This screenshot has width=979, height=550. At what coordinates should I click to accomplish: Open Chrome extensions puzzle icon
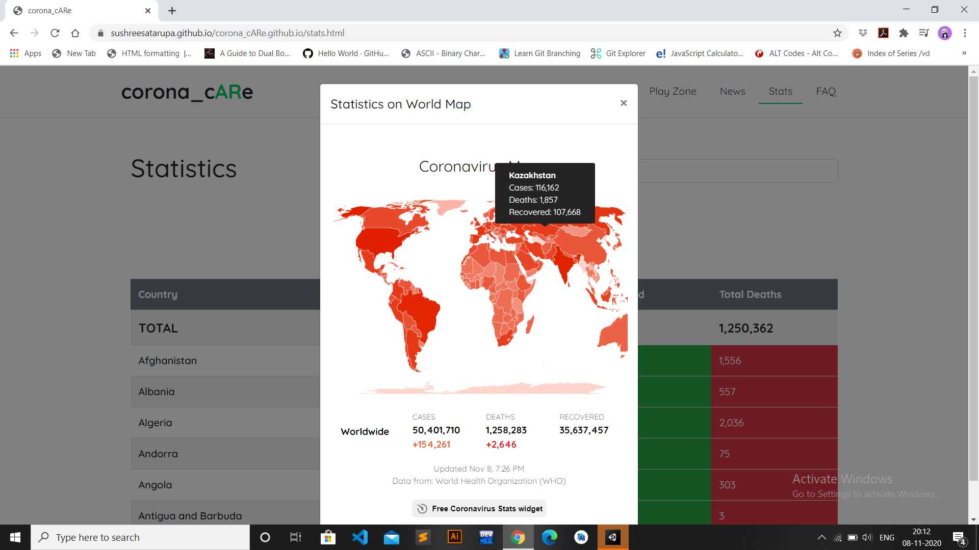coord(904,33)
